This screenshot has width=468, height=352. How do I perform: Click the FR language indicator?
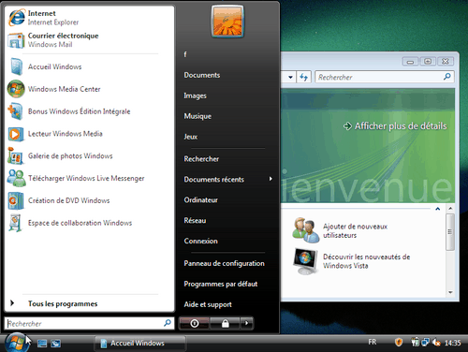tap(373, 343)
